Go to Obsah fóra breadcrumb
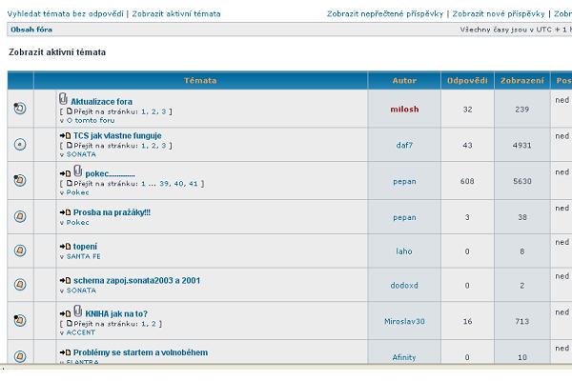 31,30
